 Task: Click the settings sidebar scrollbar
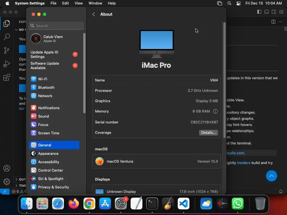click(84, 73)
